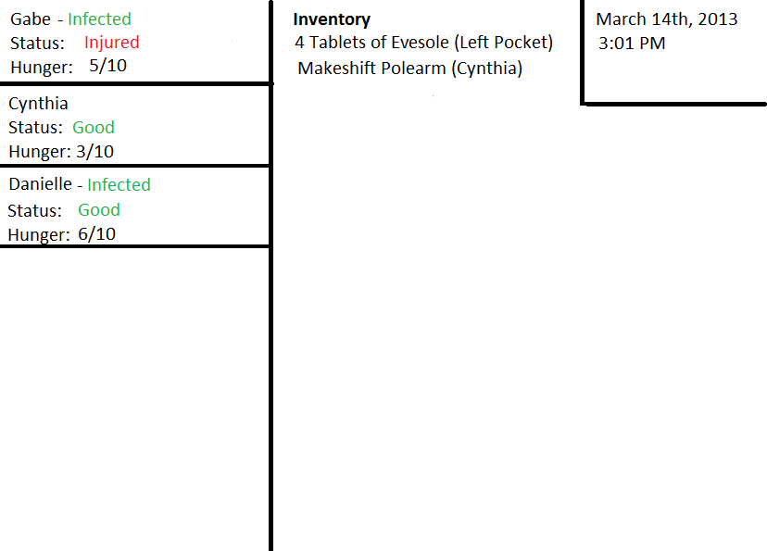The width and height of the screenshot is (767, 551).
Task: Select the Makeshift Polearm inventory item
Action: point(409,69)
